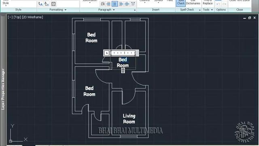Click the Redo icon in Options

[224, 4]
